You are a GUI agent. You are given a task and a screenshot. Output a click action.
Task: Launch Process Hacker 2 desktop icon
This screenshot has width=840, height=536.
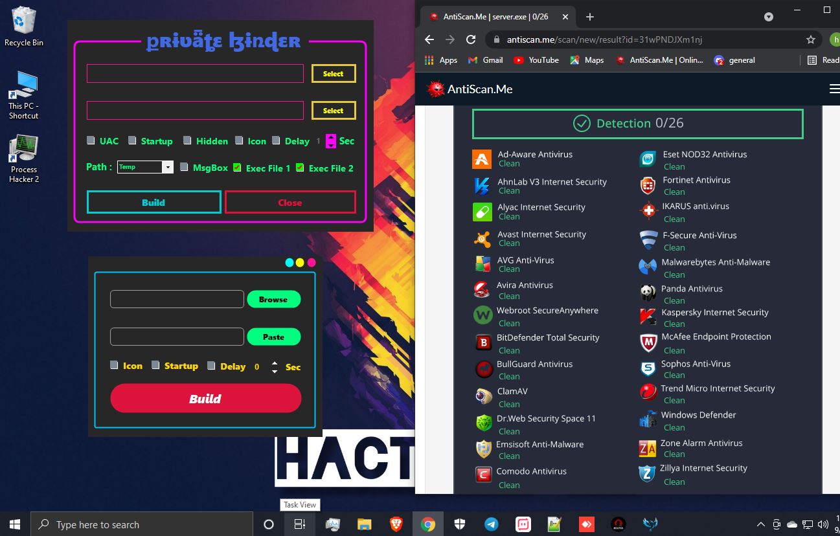[24, 159]
